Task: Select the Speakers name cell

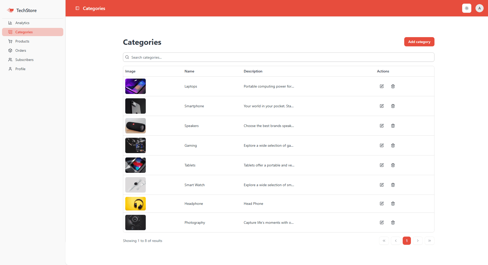Action: (192, 126)
